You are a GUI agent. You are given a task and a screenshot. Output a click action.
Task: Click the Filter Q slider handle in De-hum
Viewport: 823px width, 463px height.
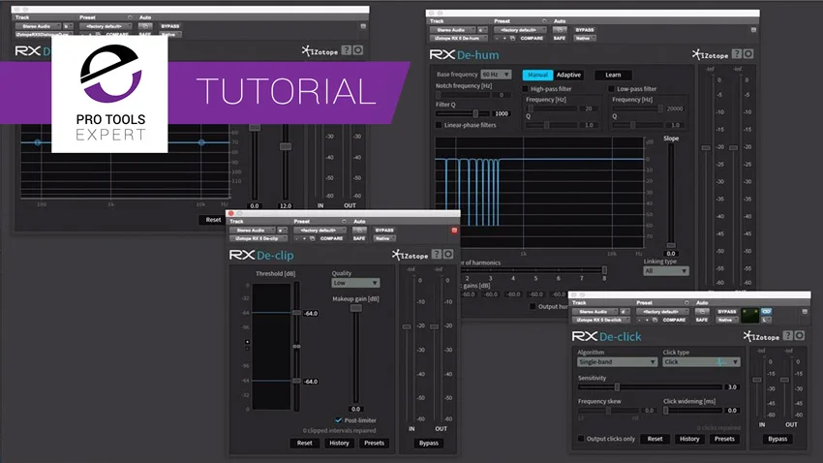click(475, 113)
